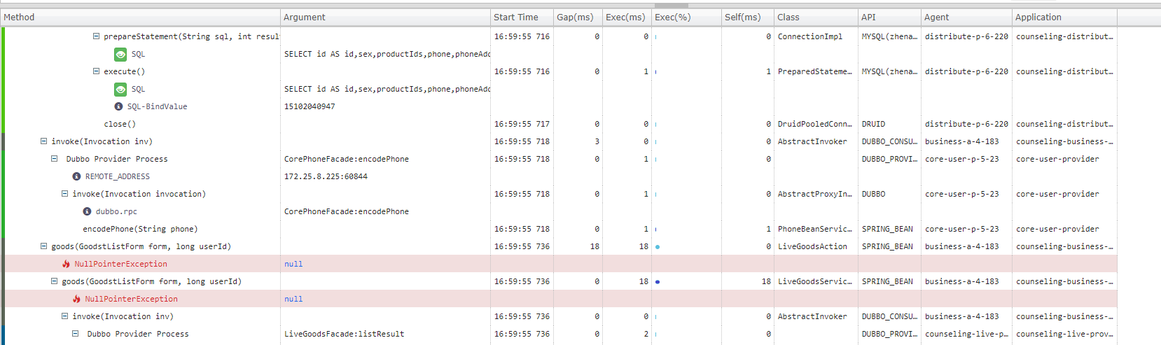Click the Start Time column header
Image resolution: width=1161 pixels, height=345 pixels.
click(522, 17)
